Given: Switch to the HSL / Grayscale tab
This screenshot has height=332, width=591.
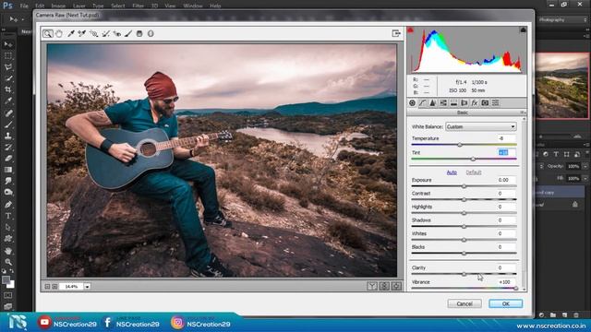Looking at the screenshot, I should tap(443, 102).
